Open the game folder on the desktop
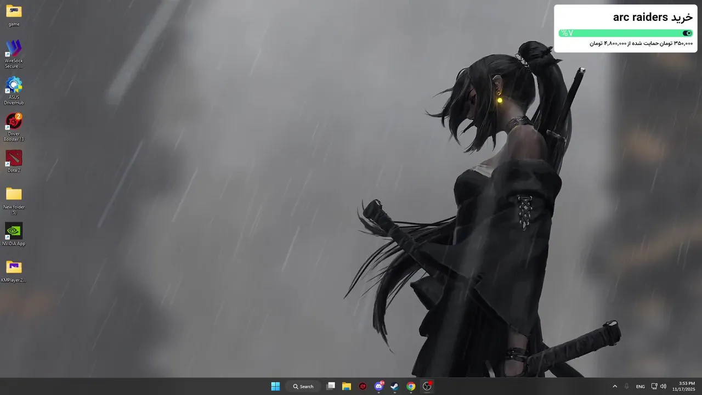 [14, 15]
